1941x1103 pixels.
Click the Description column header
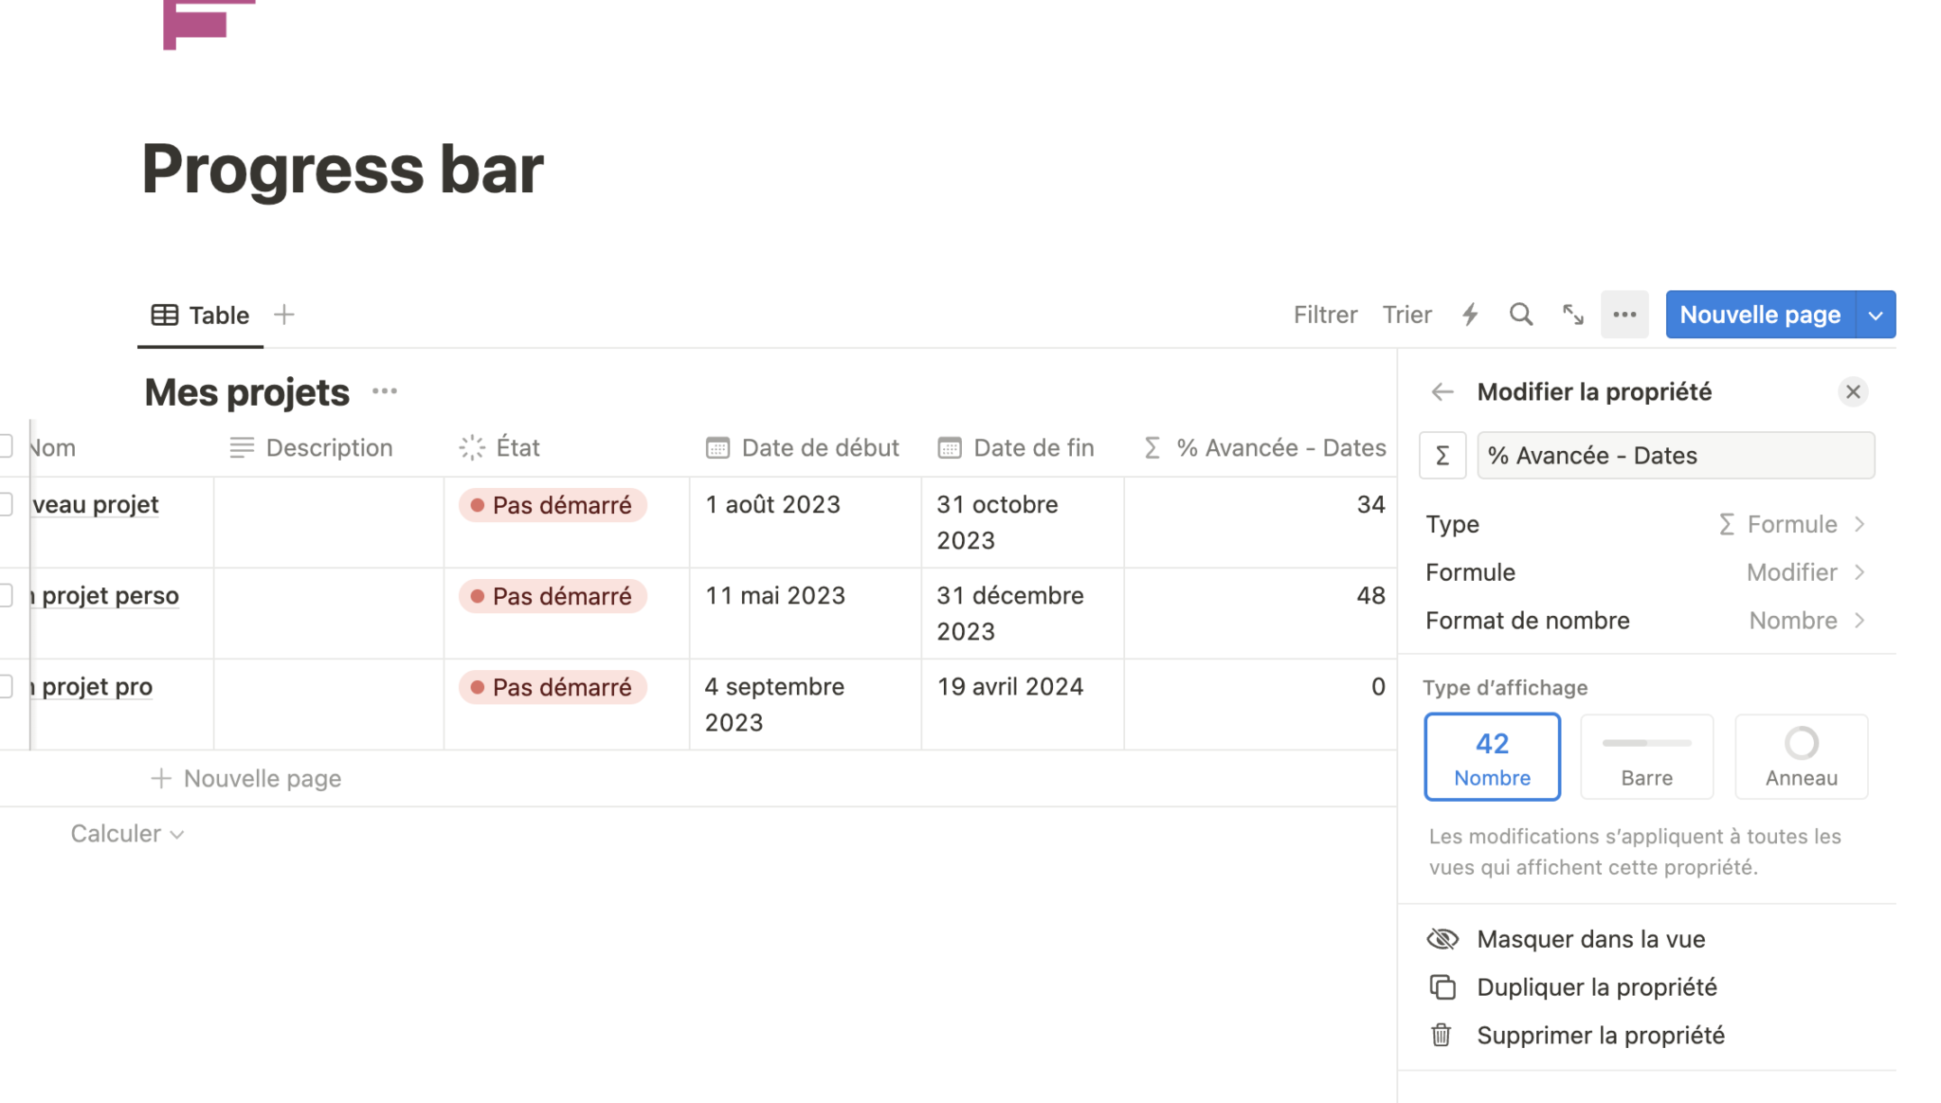(329, 447)
